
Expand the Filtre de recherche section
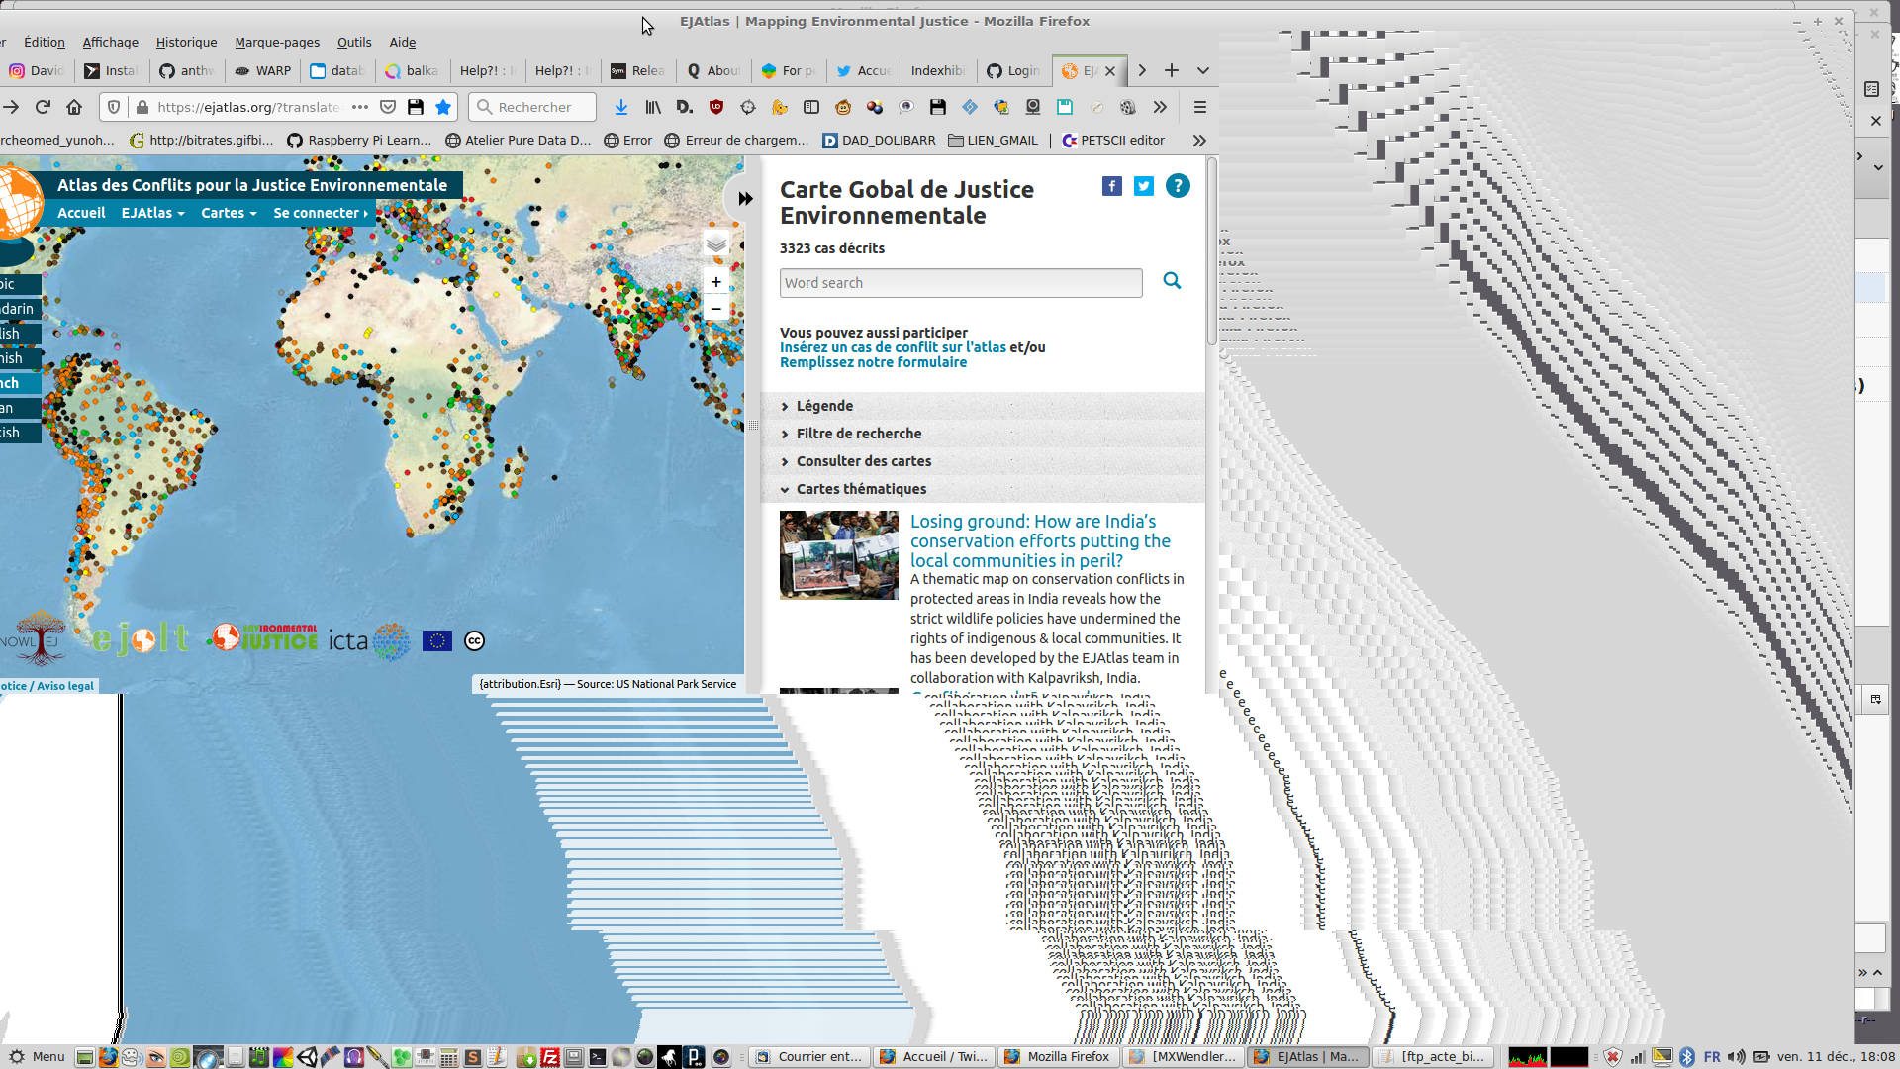tap(858, 434)
